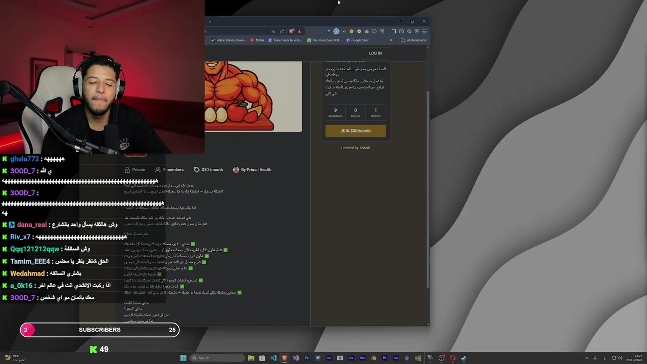Open the All Bookmarks folder
This screenshot has width=647, height=364.
tap(413, 40)
